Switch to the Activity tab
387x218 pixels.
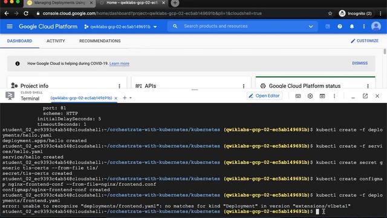[56, 41]
